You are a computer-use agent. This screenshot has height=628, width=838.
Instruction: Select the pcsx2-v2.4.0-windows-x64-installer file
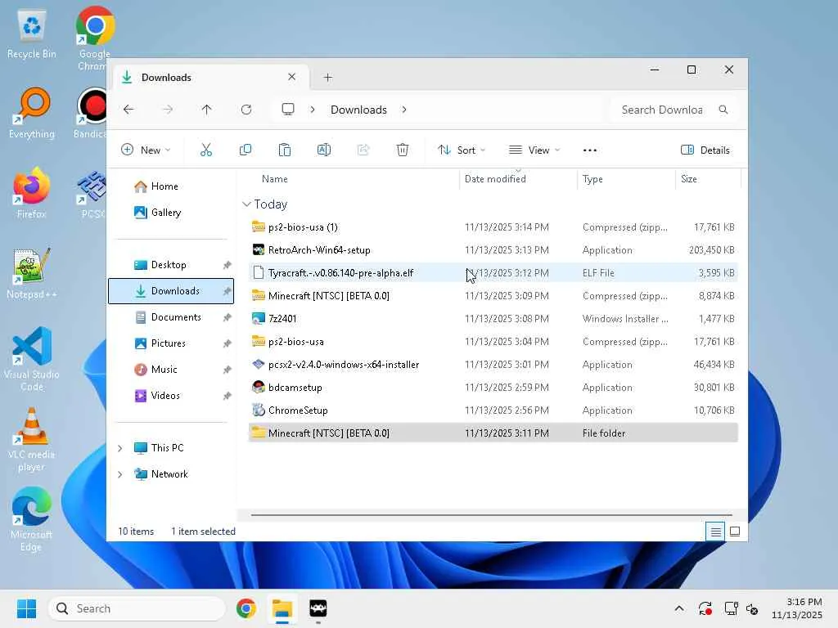click(x=493, y=365)
